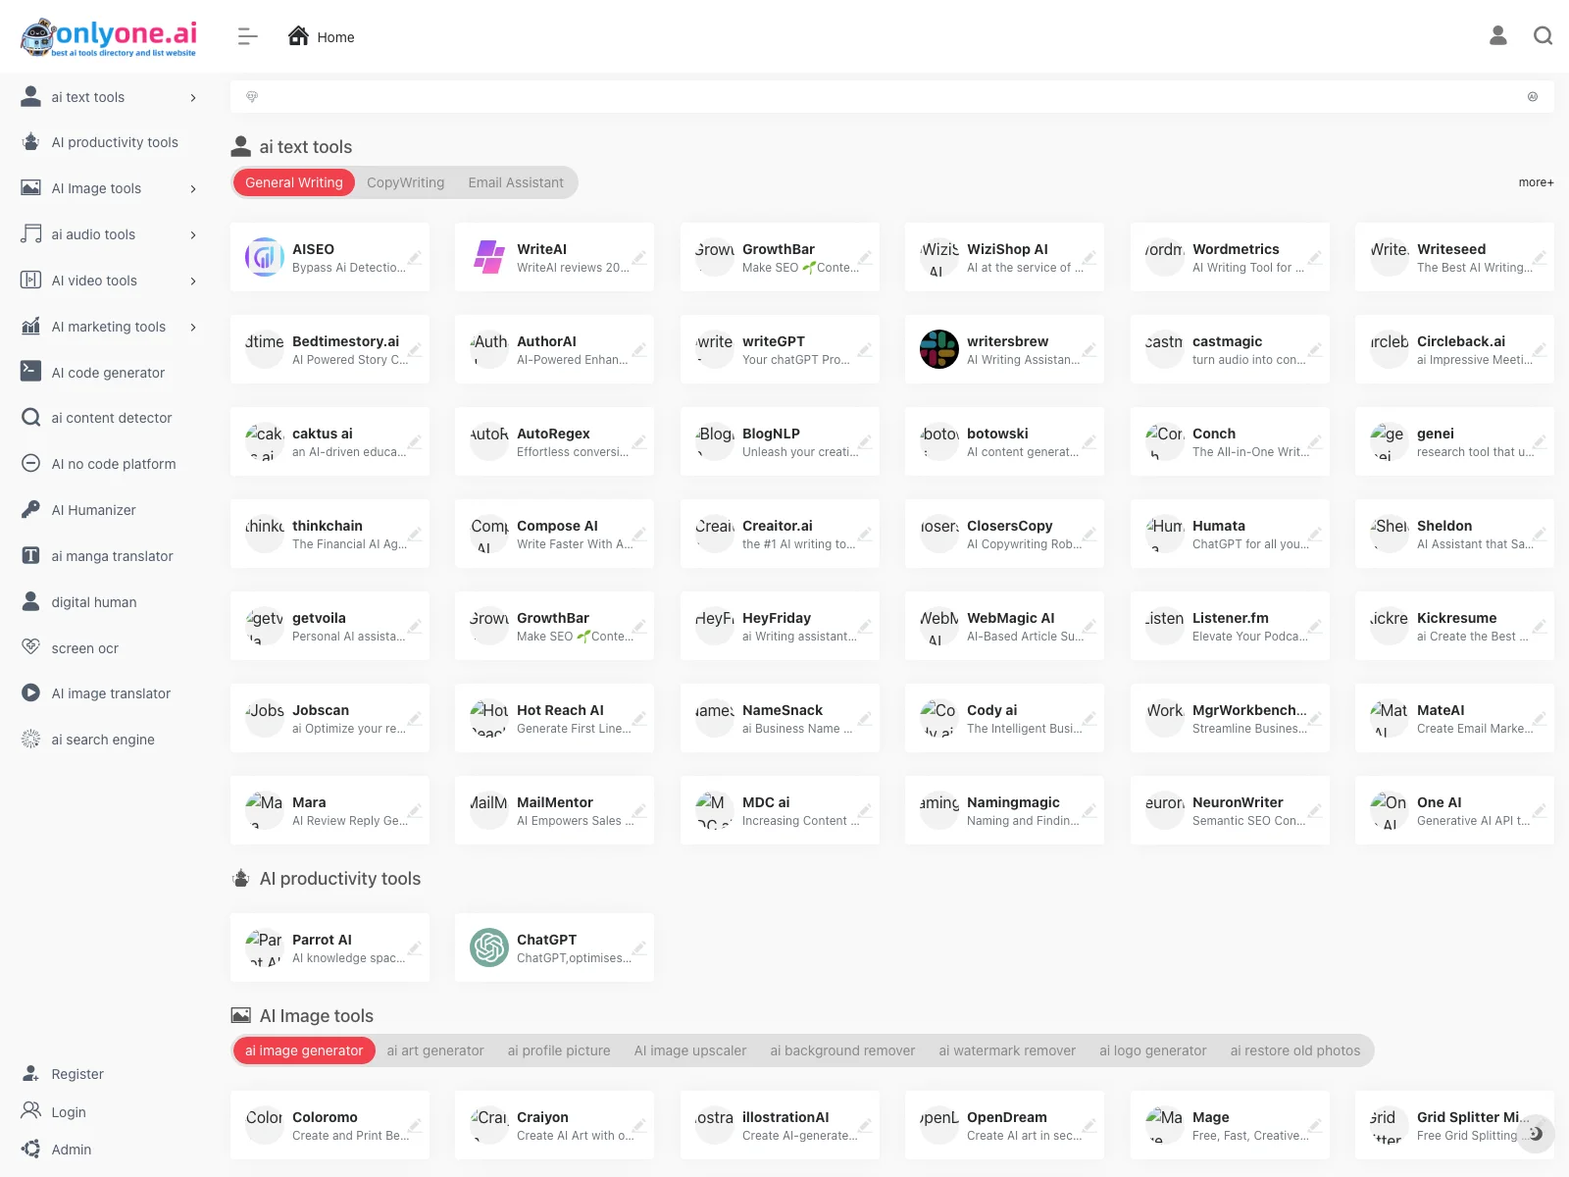Click the AI image translator play icon
The width and height of the screenshot is (1569, 1177).
click(x=31, y=693)
